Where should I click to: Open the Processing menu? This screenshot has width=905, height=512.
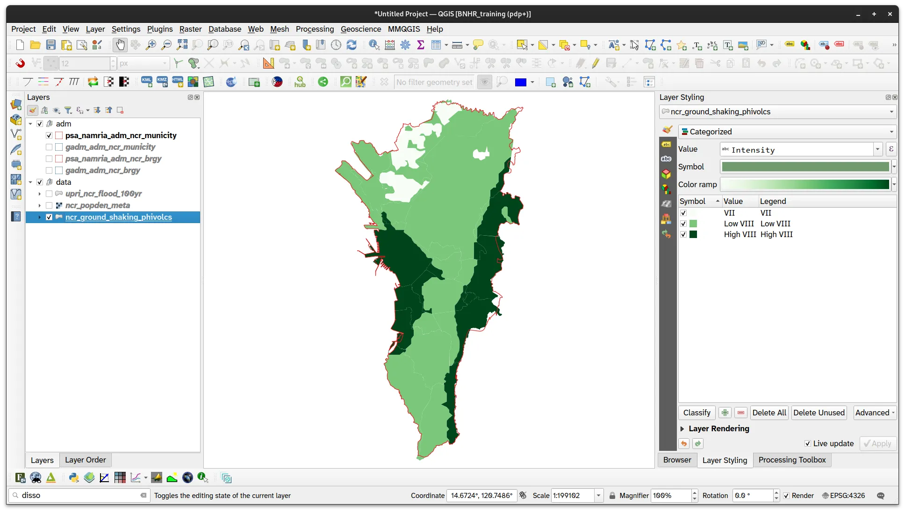click(x=315, y=29)
